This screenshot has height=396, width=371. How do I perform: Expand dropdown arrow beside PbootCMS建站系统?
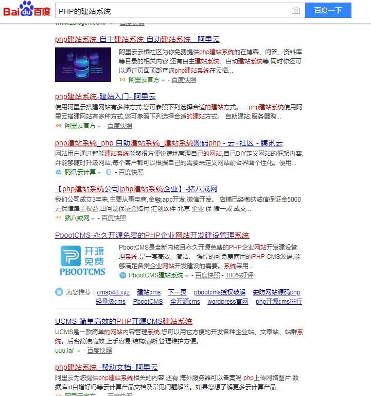(x=187, y=276)
